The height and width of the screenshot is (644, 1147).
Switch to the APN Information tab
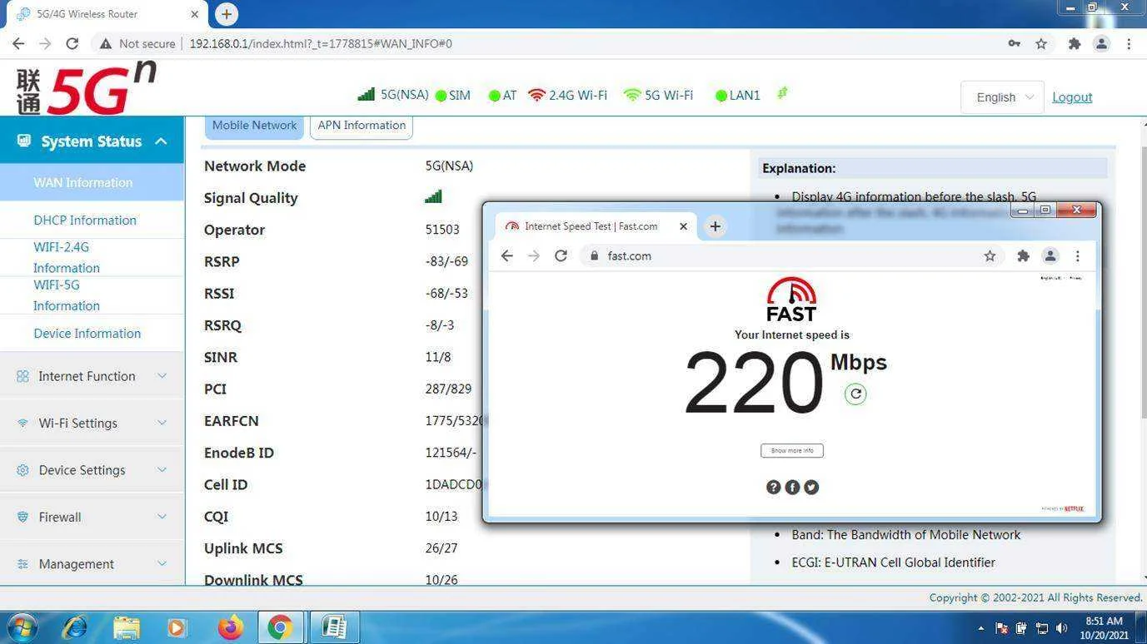[362, 126]
